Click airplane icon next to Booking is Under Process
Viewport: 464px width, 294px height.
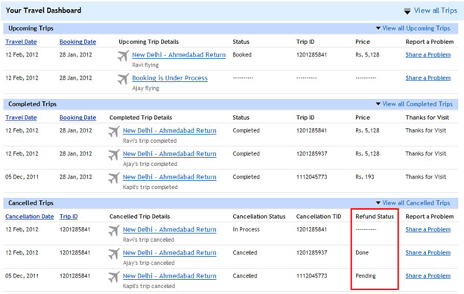124,79
